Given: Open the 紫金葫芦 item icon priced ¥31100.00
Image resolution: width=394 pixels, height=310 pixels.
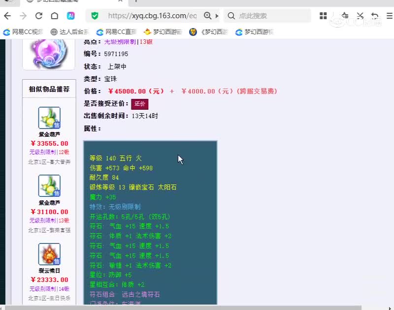Looking at the screenshot, I should (49, 186).
